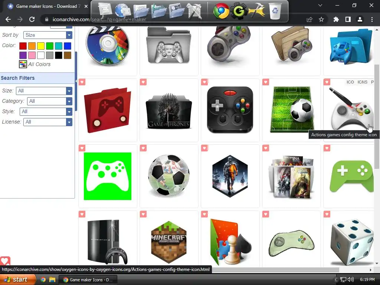Launch the green gear G dock app
Viewport: 380px width, 285px height.
click(x=239, y=11)
